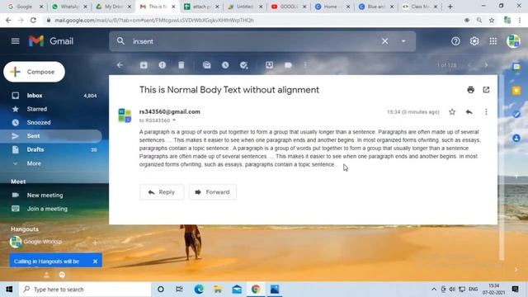Open File Explorer from taskbar
The height and width of the screenshot is (297, 528).
click(x=218, y=290)
